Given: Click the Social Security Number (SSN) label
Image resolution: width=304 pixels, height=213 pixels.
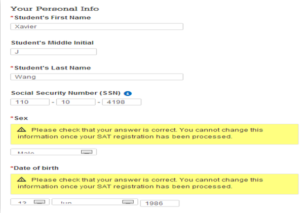Looking at the screenshot, I should point(66,93).
